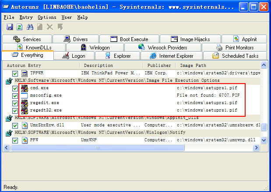The height and width of the screenshot is (192, 271).
Task: Click registry icon beside Winlogon\Notify key
Action: tap(9, 133)
